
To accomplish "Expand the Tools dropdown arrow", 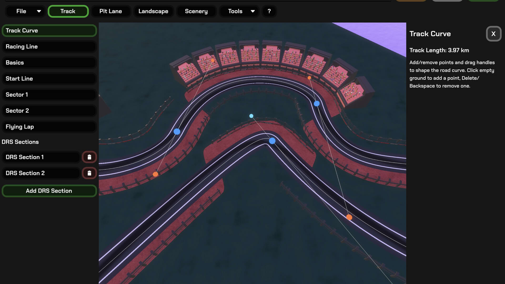I will click(253, 11).
